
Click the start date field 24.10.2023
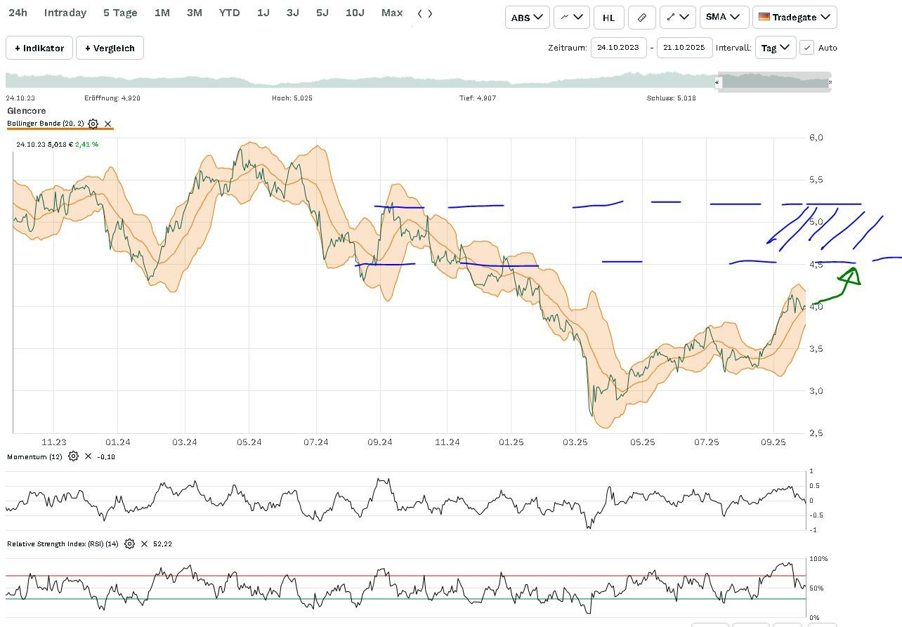point(618,48)
